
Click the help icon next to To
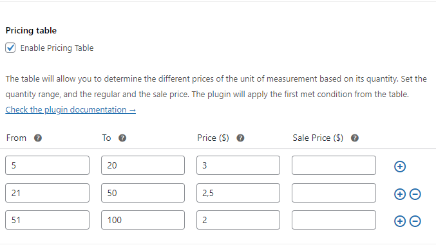(x=122, y=138)
